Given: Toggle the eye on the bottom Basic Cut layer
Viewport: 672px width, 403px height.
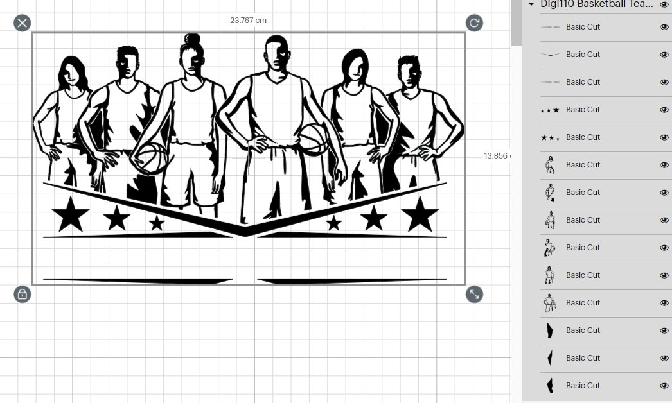Looking at the screenshot, I should coord(664,385).
